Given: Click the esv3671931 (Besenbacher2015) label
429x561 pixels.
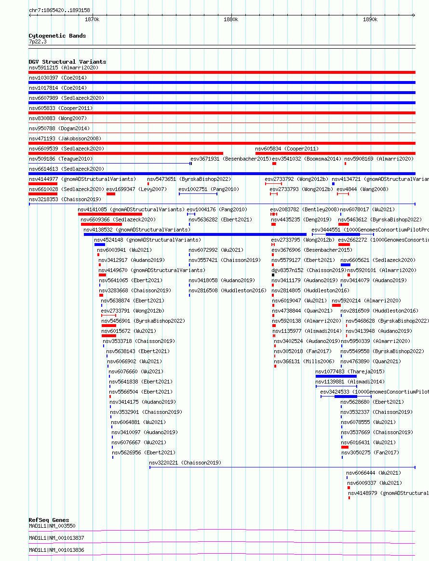Looking at the screenshot, I should tap(231, 159).
